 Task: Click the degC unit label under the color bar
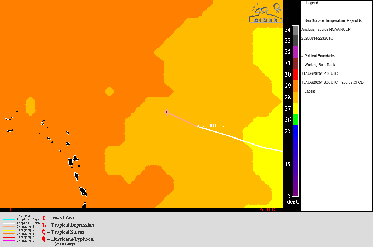pos(293,202)
